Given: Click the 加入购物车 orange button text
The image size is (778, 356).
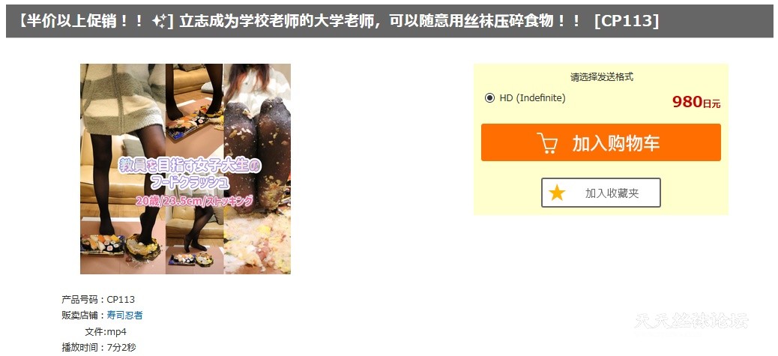Looking at the screenshot, I should tap(616, 143).
